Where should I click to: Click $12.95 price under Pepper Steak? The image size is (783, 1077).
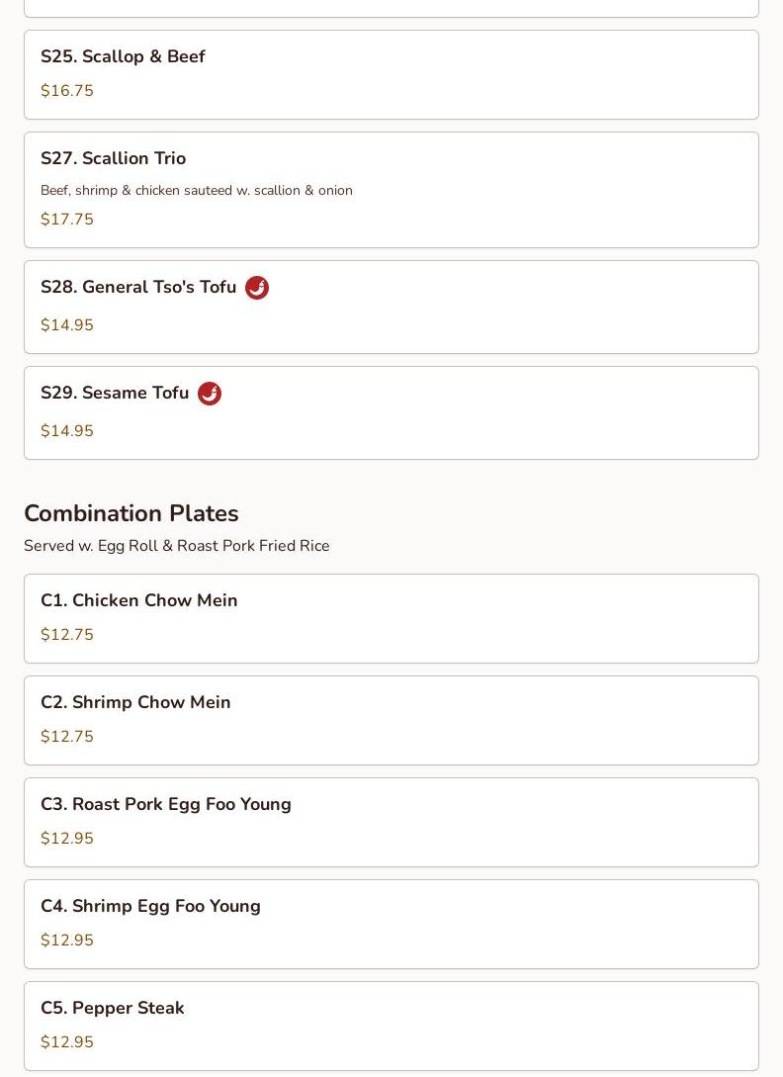67,1042
